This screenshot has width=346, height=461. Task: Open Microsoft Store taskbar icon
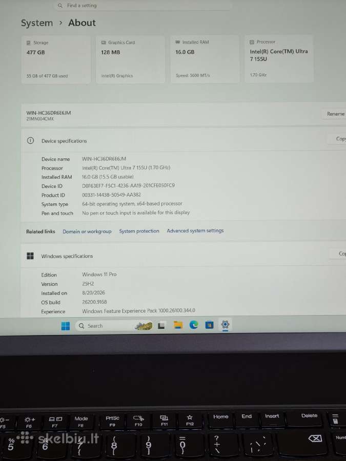click(x=209, y=325)
